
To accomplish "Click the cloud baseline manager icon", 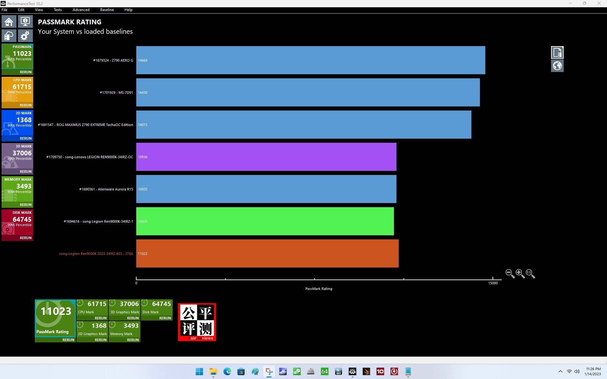I will pyautogui.click(x=9, y=36).
